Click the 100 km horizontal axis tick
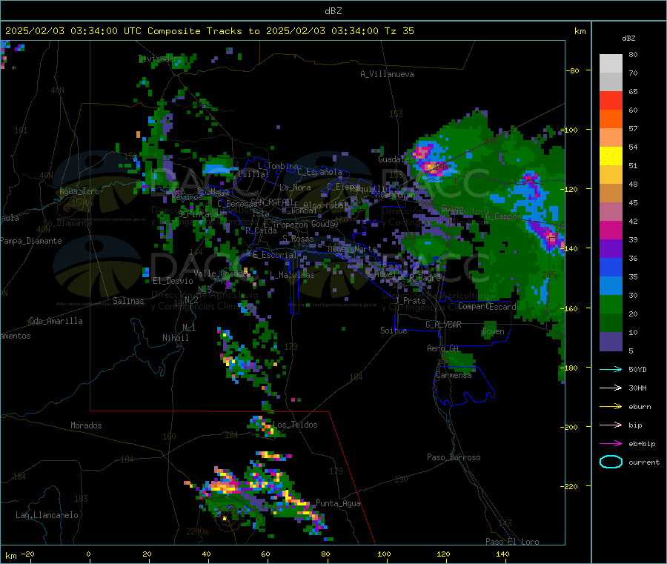667x564 pixels. pyautogui.click(x=384, y=554)
